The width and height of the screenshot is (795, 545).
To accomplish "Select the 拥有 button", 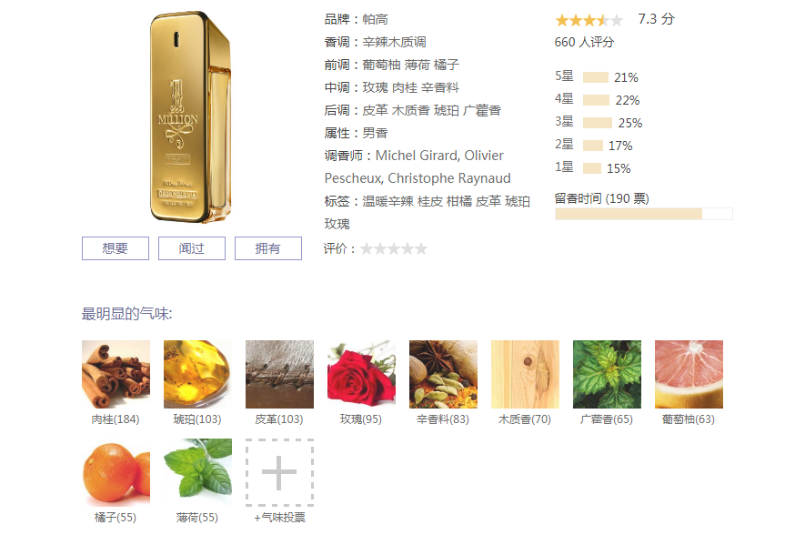I will pos(268,248).
